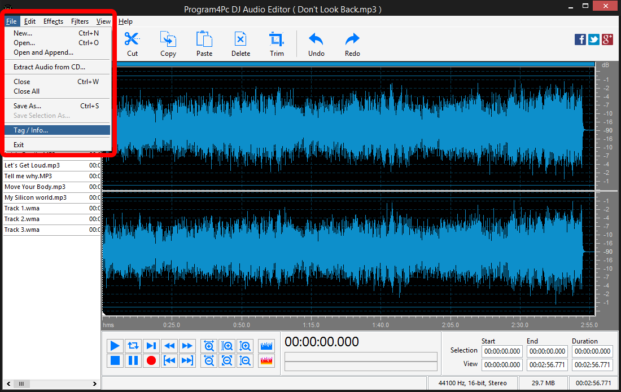621x392 pixels.
Task: Toggle the Pause playback state
Action: pos(133,360)
